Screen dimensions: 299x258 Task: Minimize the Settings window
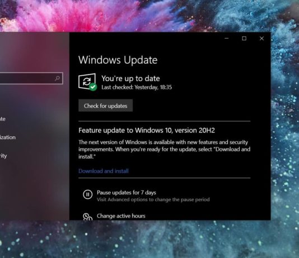tap(227, 39)
